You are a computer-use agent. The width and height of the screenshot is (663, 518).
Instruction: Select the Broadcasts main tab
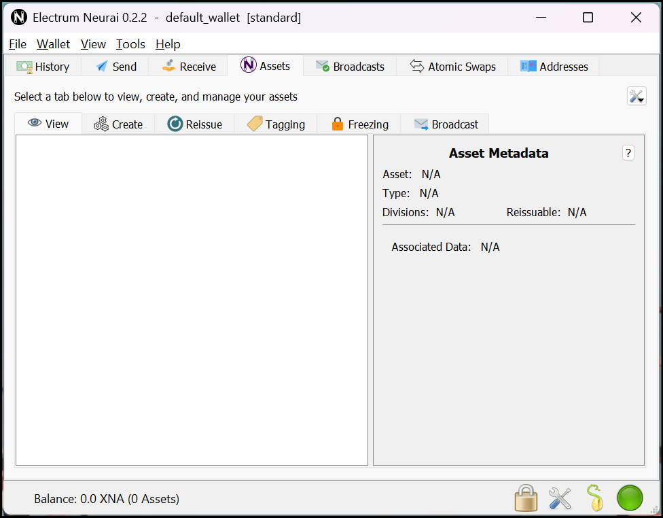point(350,67)
